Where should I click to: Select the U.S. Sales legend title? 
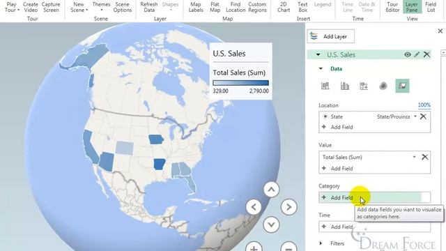[229, 54]
